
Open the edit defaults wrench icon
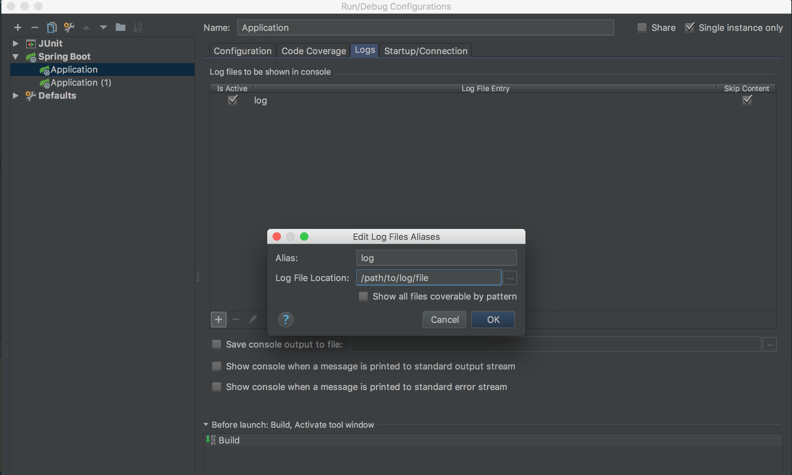point(69,27)
